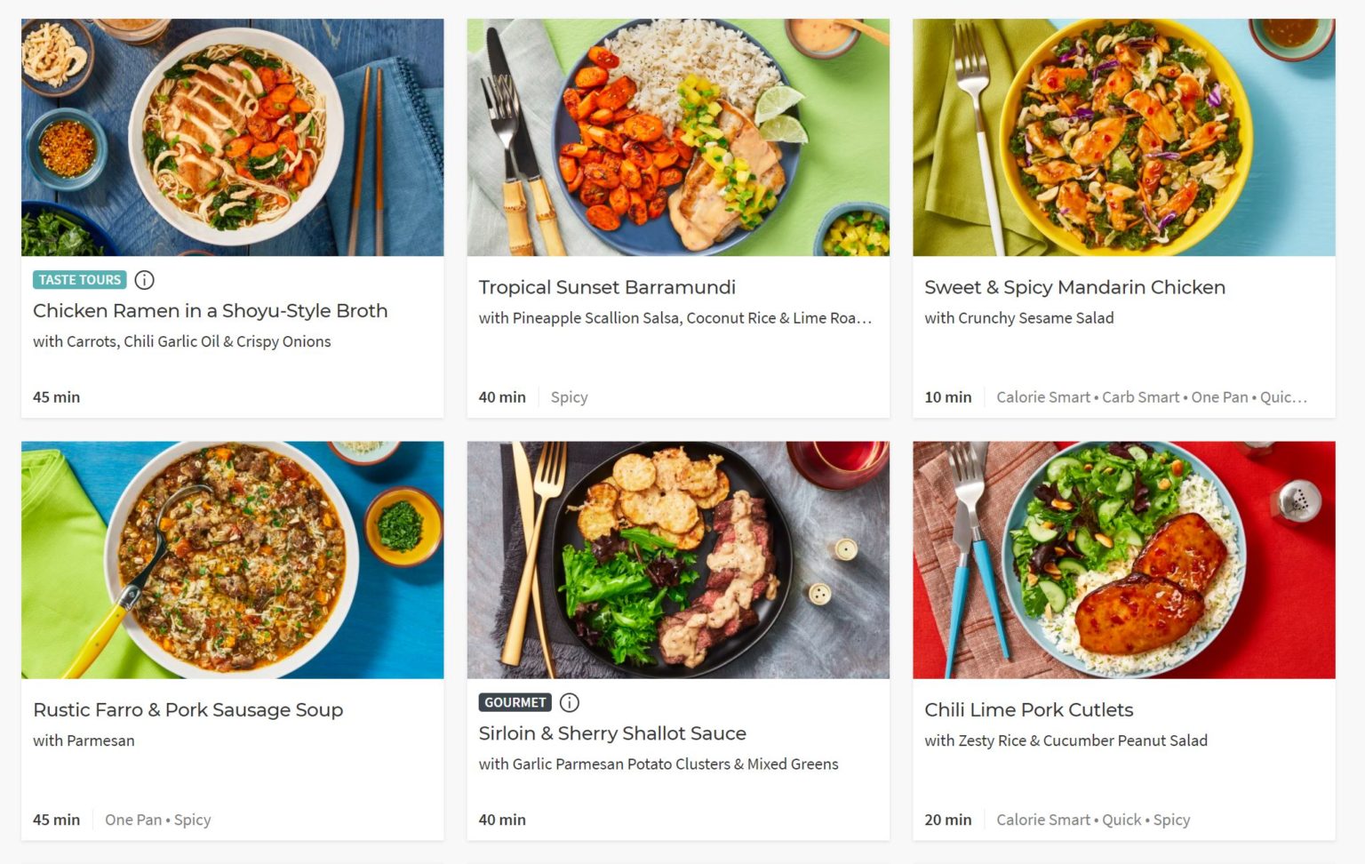Open the Chili Lime Pork Cutlets recipe
Image resolution: width=1365 pixels, height=864 pixels.
pos(1028,710)
